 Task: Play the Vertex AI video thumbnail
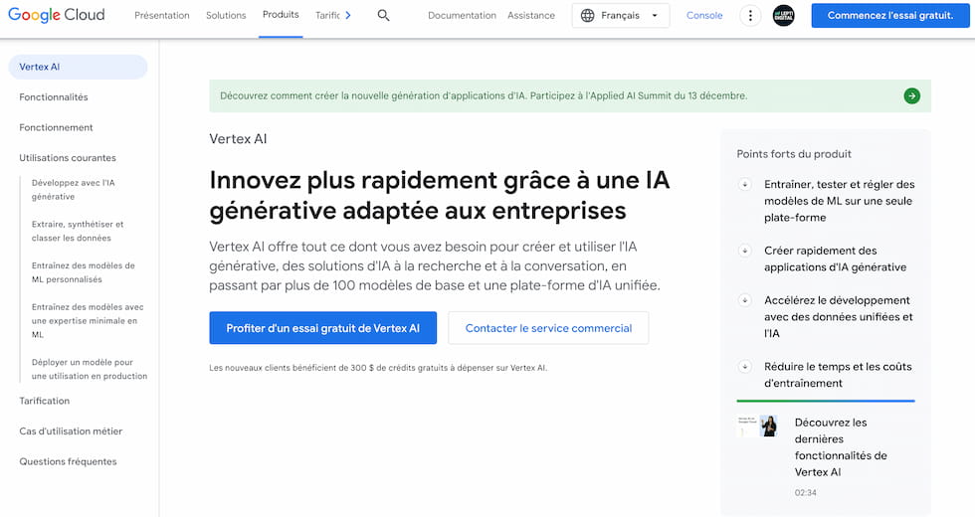pos(757,427)
